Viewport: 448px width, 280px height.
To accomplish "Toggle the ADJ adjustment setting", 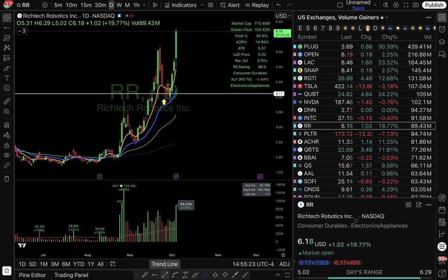I will point(284,264).
